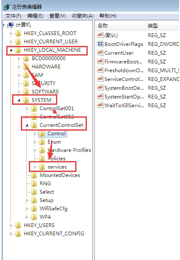Expand the ControlSet001 key
Screen dimensions: 180x260
tap(27, 109)
